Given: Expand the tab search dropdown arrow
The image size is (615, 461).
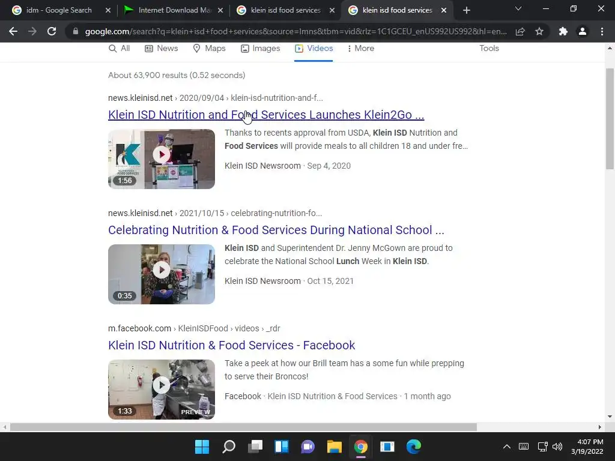Looking at the screenshot, I should [x=518, y=8].
